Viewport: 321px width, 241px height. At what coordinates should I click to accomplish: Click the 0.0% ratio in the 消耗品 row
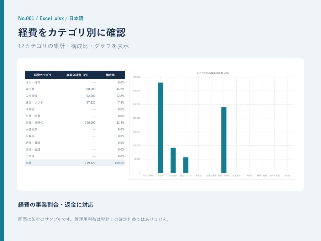coord(121,109)
